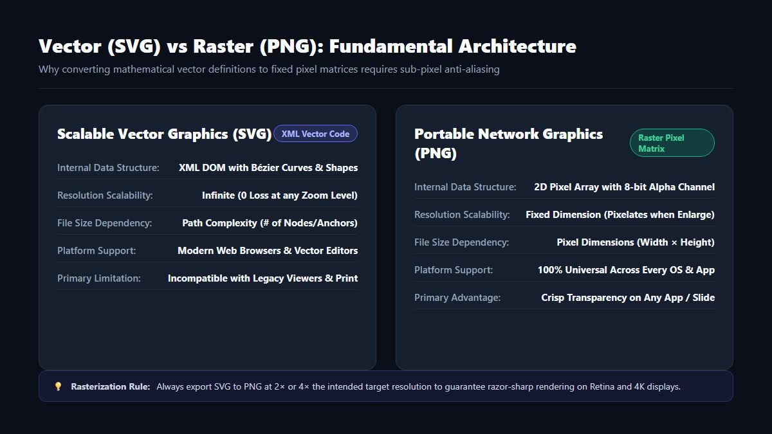Click Internal Data Structure label in PNG card

coord(465,187)
